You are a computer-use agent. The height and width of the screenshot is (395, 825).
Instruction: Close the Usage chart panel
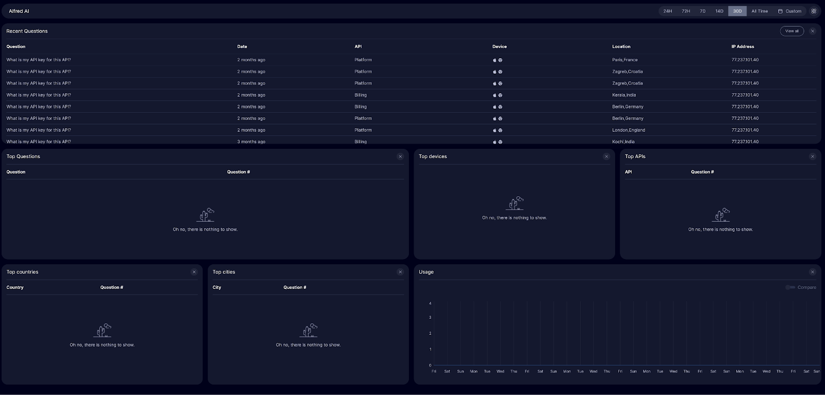pos(813,272)
